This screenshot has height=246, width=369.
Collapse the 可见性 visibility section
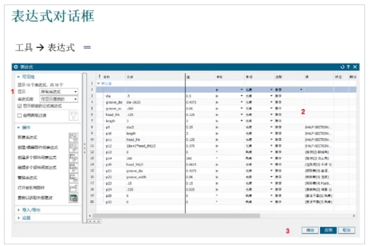[18, 77]
